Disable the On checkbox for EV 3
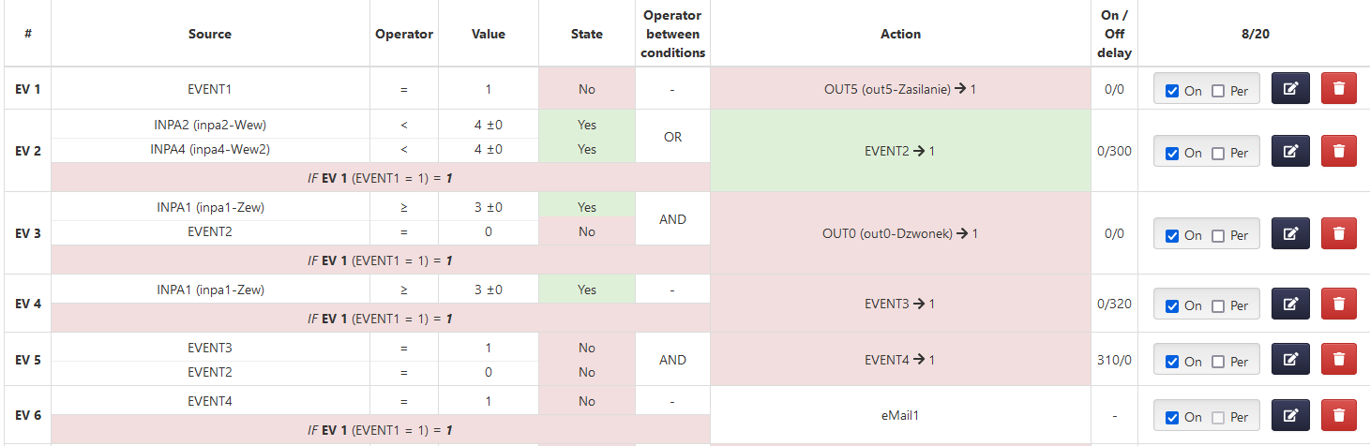 click(1171, 236)
